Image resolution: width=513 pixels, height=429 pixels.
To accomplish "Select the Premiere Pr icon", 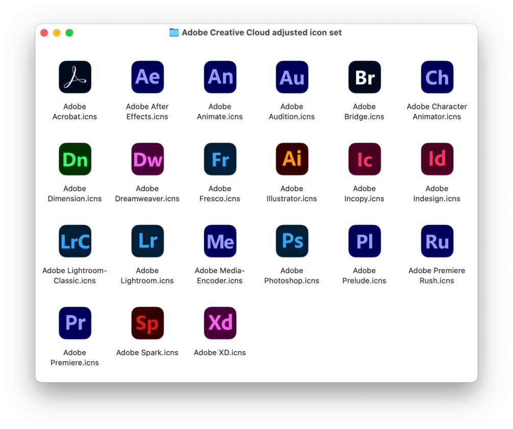I will pyautogui.click(x=75, y=323).
